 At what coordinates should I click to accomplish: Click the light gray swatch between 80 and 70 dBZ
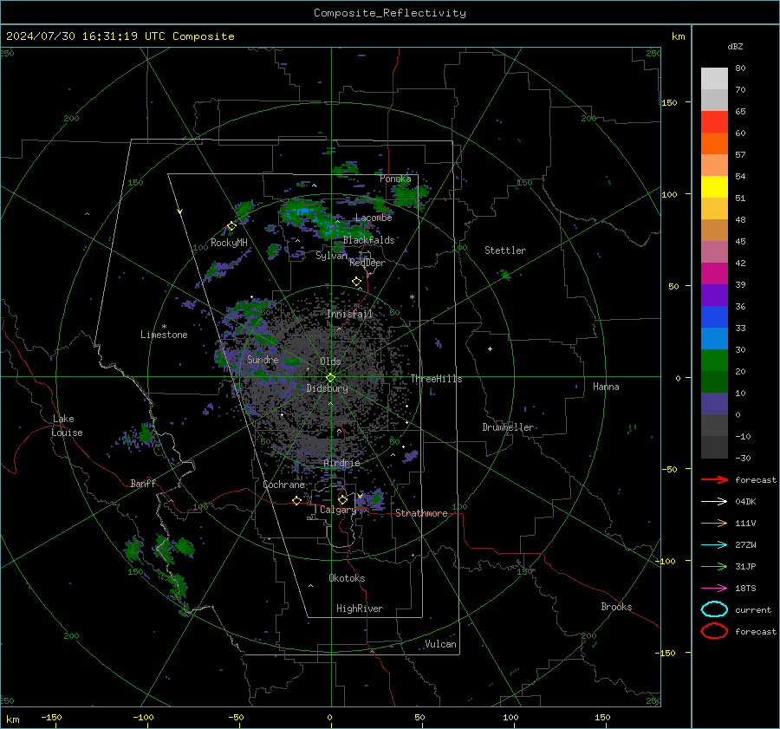point(714,79)
